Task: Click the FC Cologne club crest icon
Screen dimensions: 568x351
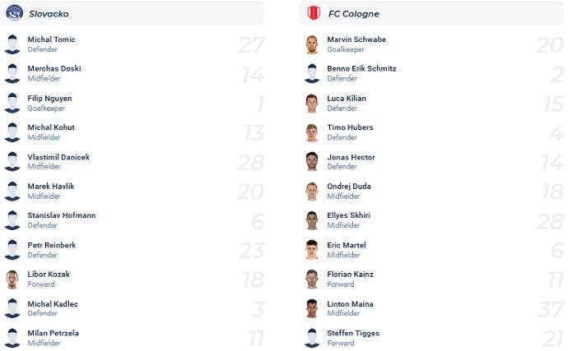Action: (x=313, y=13)
